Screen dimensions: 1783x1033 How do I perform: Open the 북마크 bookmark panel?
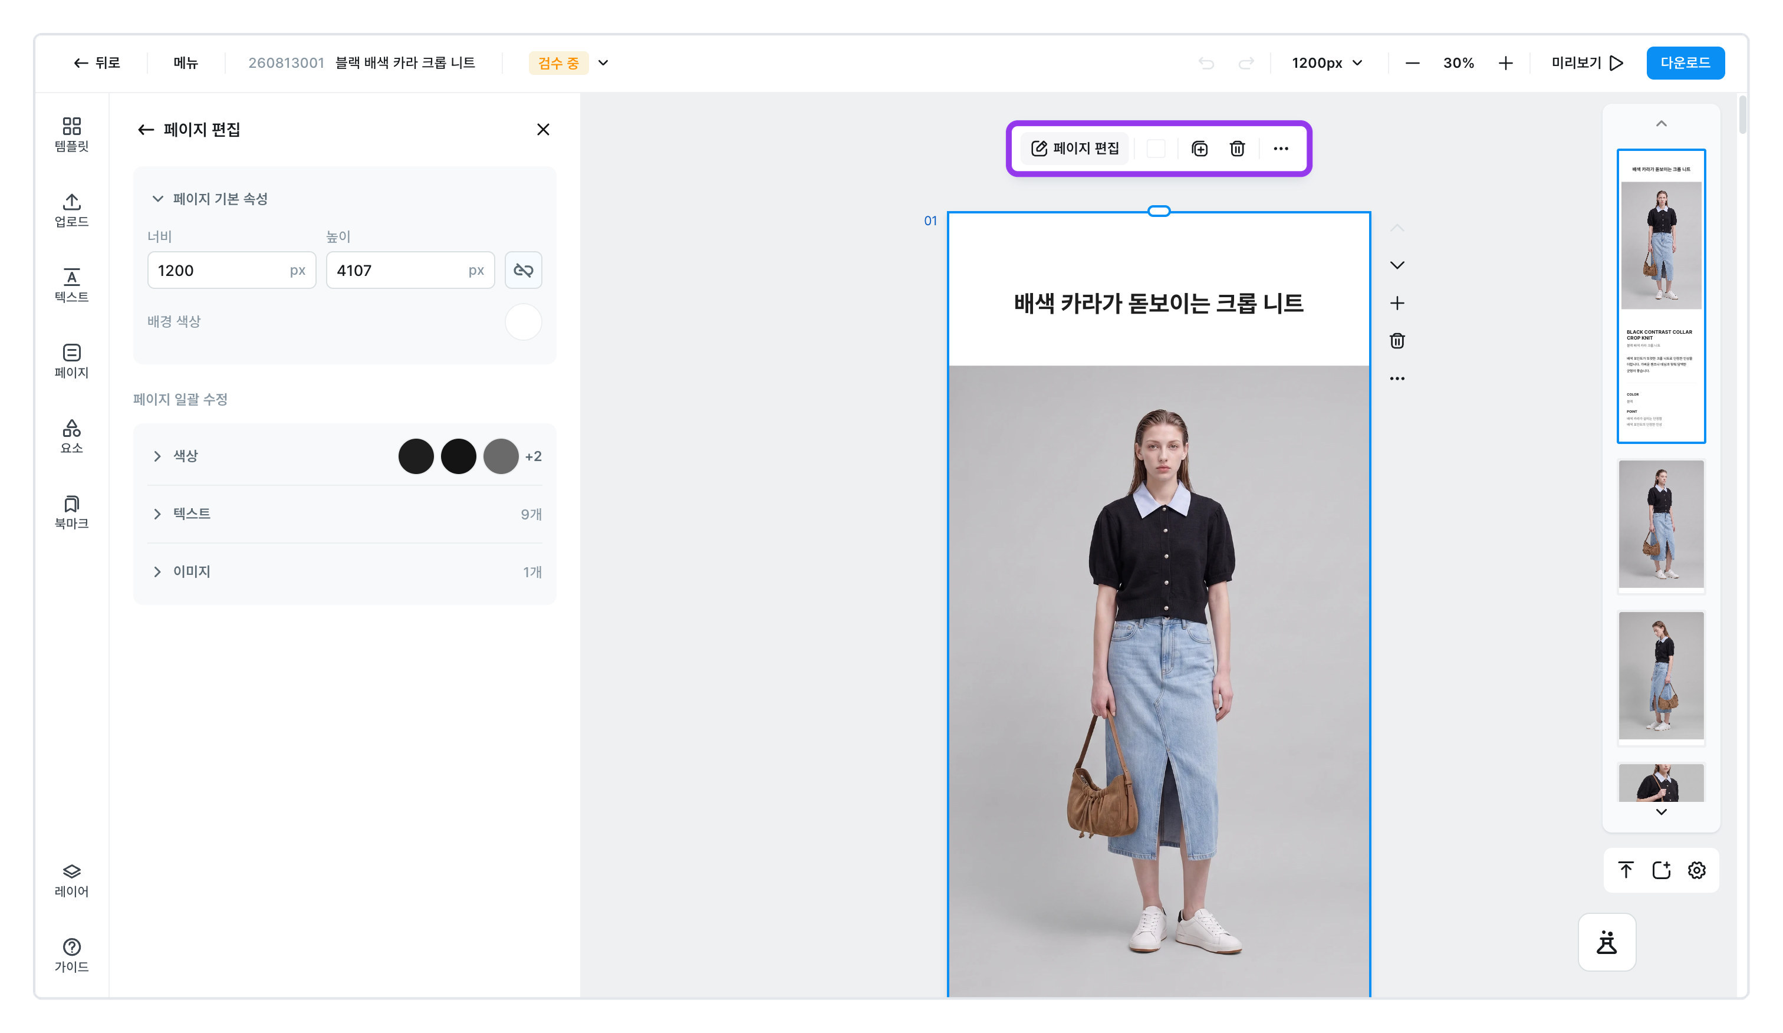pyautogui.click(x=71, y=512)
